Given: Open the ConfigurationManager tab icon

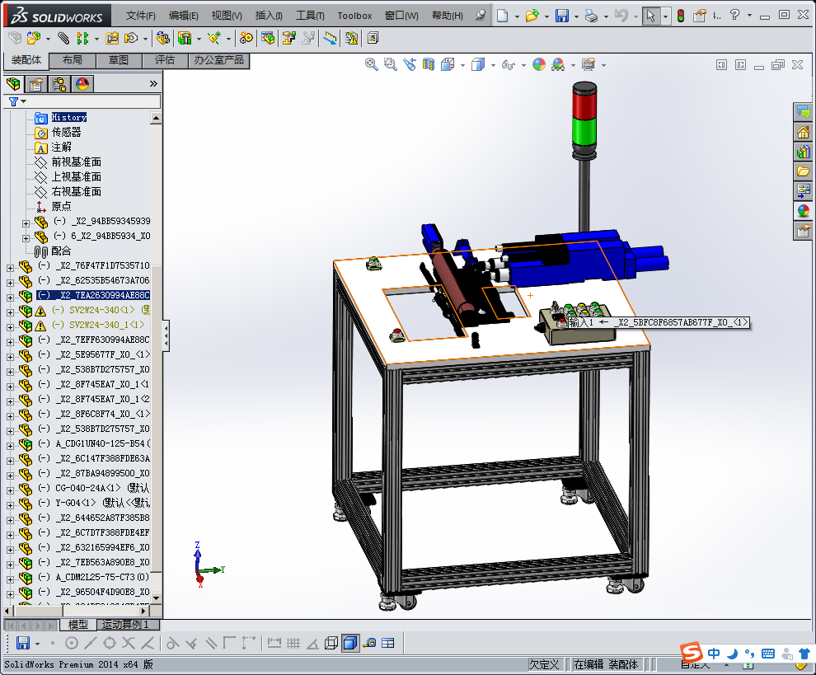Looking at the screenshot, I should [x=60, y=84].
